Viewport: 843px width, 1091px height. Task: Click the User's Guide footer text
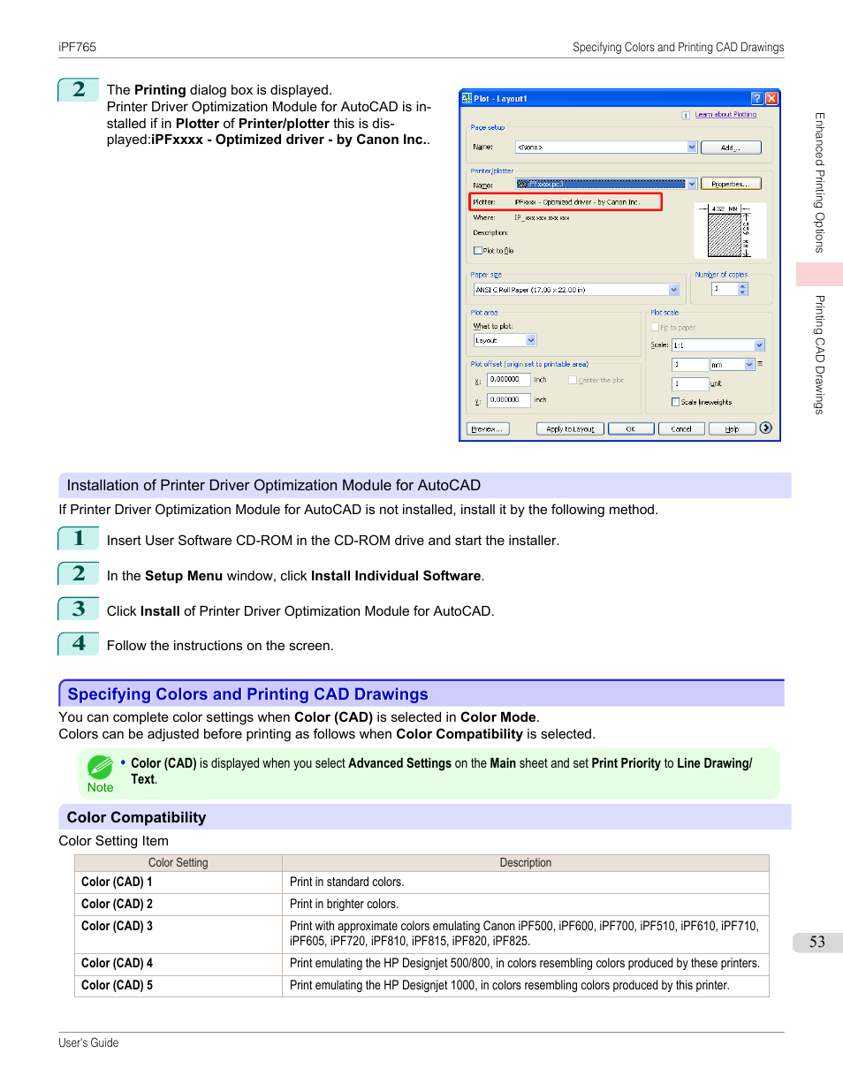coord(88,1043)
